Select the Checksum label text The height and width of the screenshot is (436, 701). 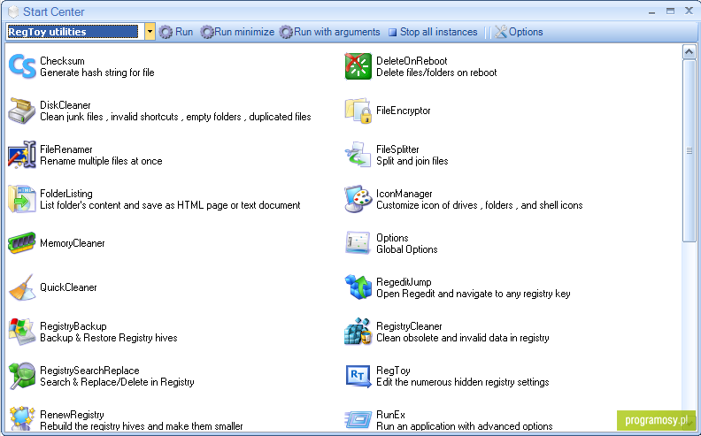[x=62, y=61]
